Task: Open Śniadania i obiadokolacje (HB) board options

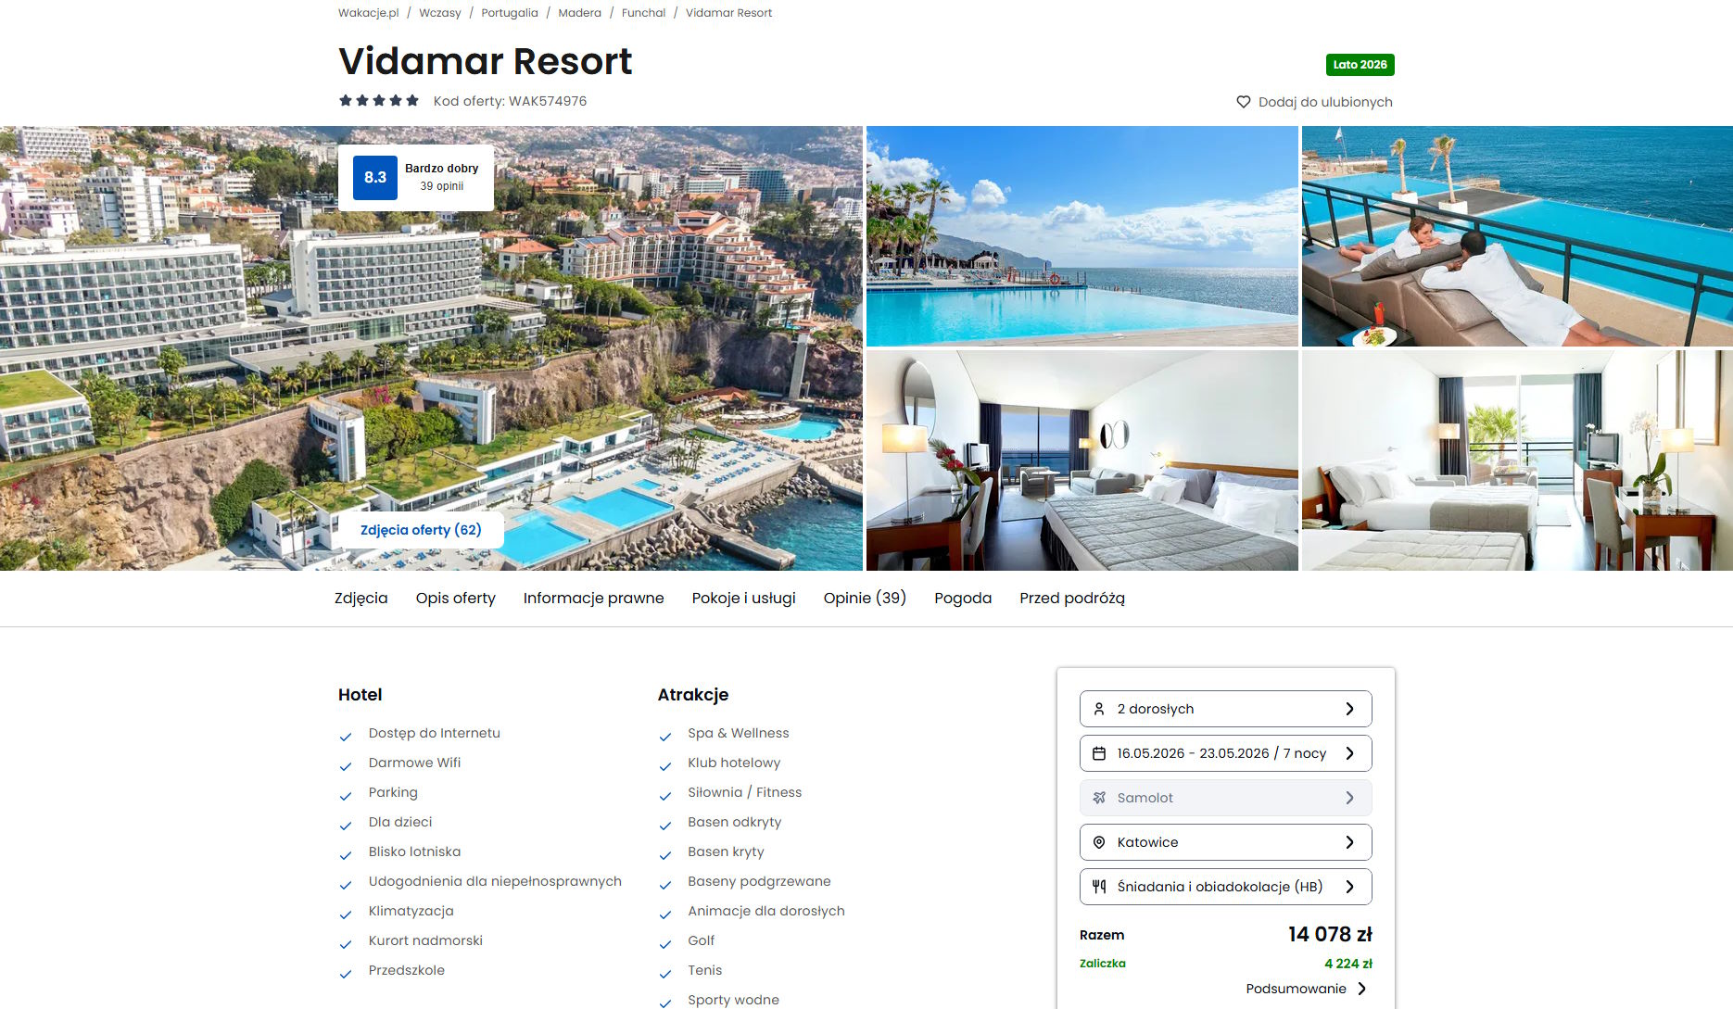Action: point(1225,887)
